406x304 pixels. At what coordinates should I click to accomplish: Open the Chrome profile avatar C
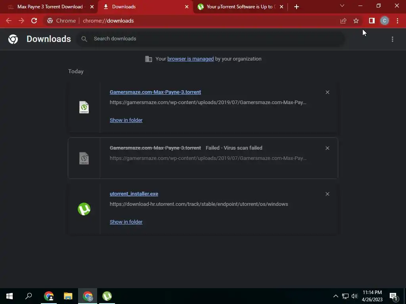pos(385,21)
